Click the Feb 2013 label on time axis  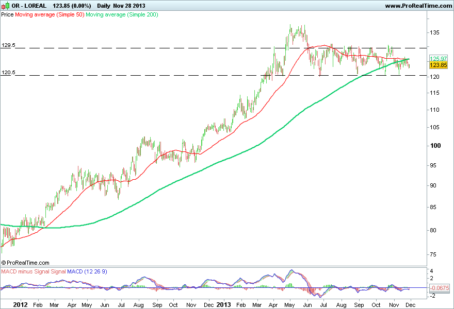coord(241,305)
